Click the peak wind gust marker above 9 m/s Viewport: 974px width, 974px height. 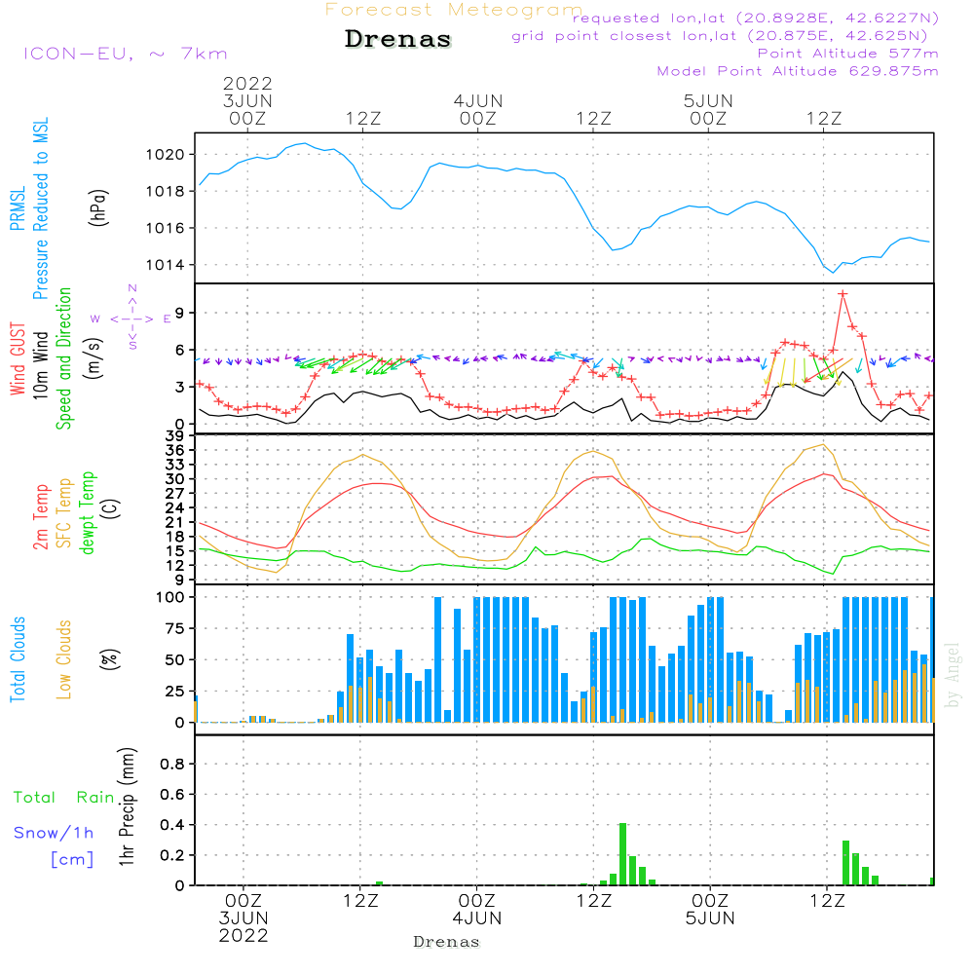pos(843,294)
